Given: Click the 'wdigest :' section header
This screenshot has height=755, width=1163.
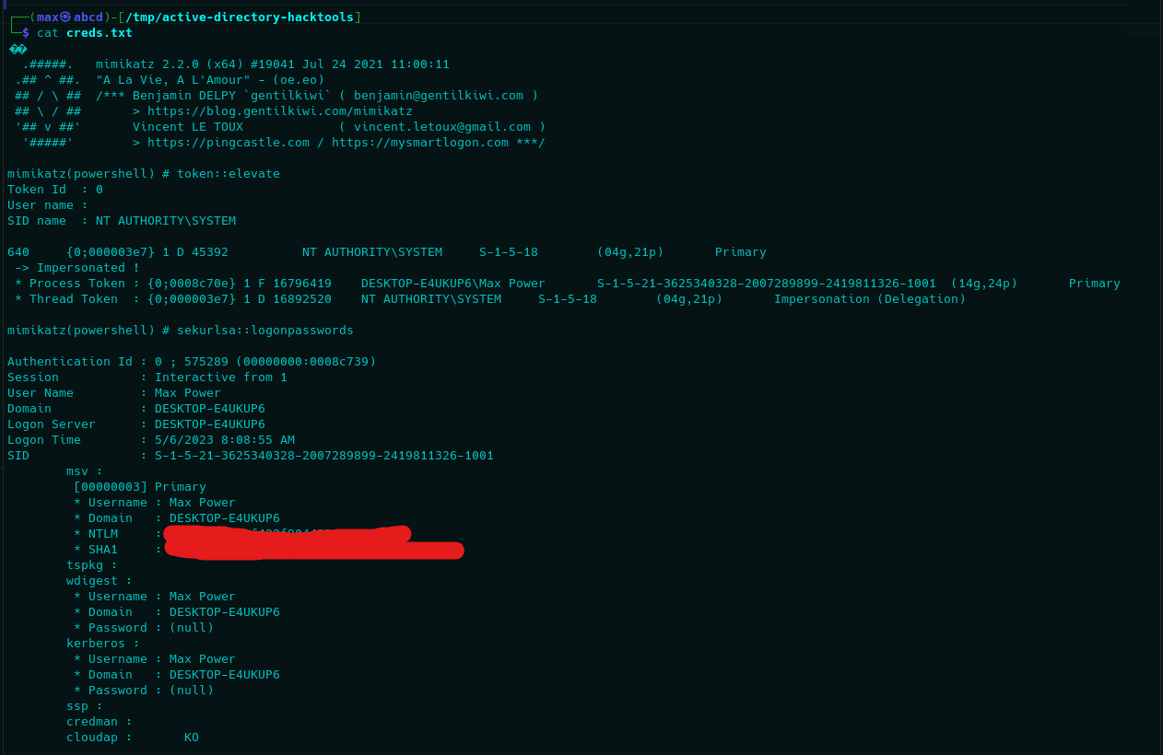Looking at the screenshot, I should [x=100, y=581].
